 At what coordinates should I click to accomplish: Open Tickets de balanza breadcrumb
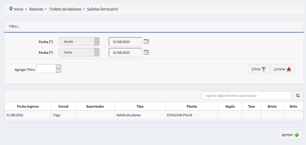(65, 9)
